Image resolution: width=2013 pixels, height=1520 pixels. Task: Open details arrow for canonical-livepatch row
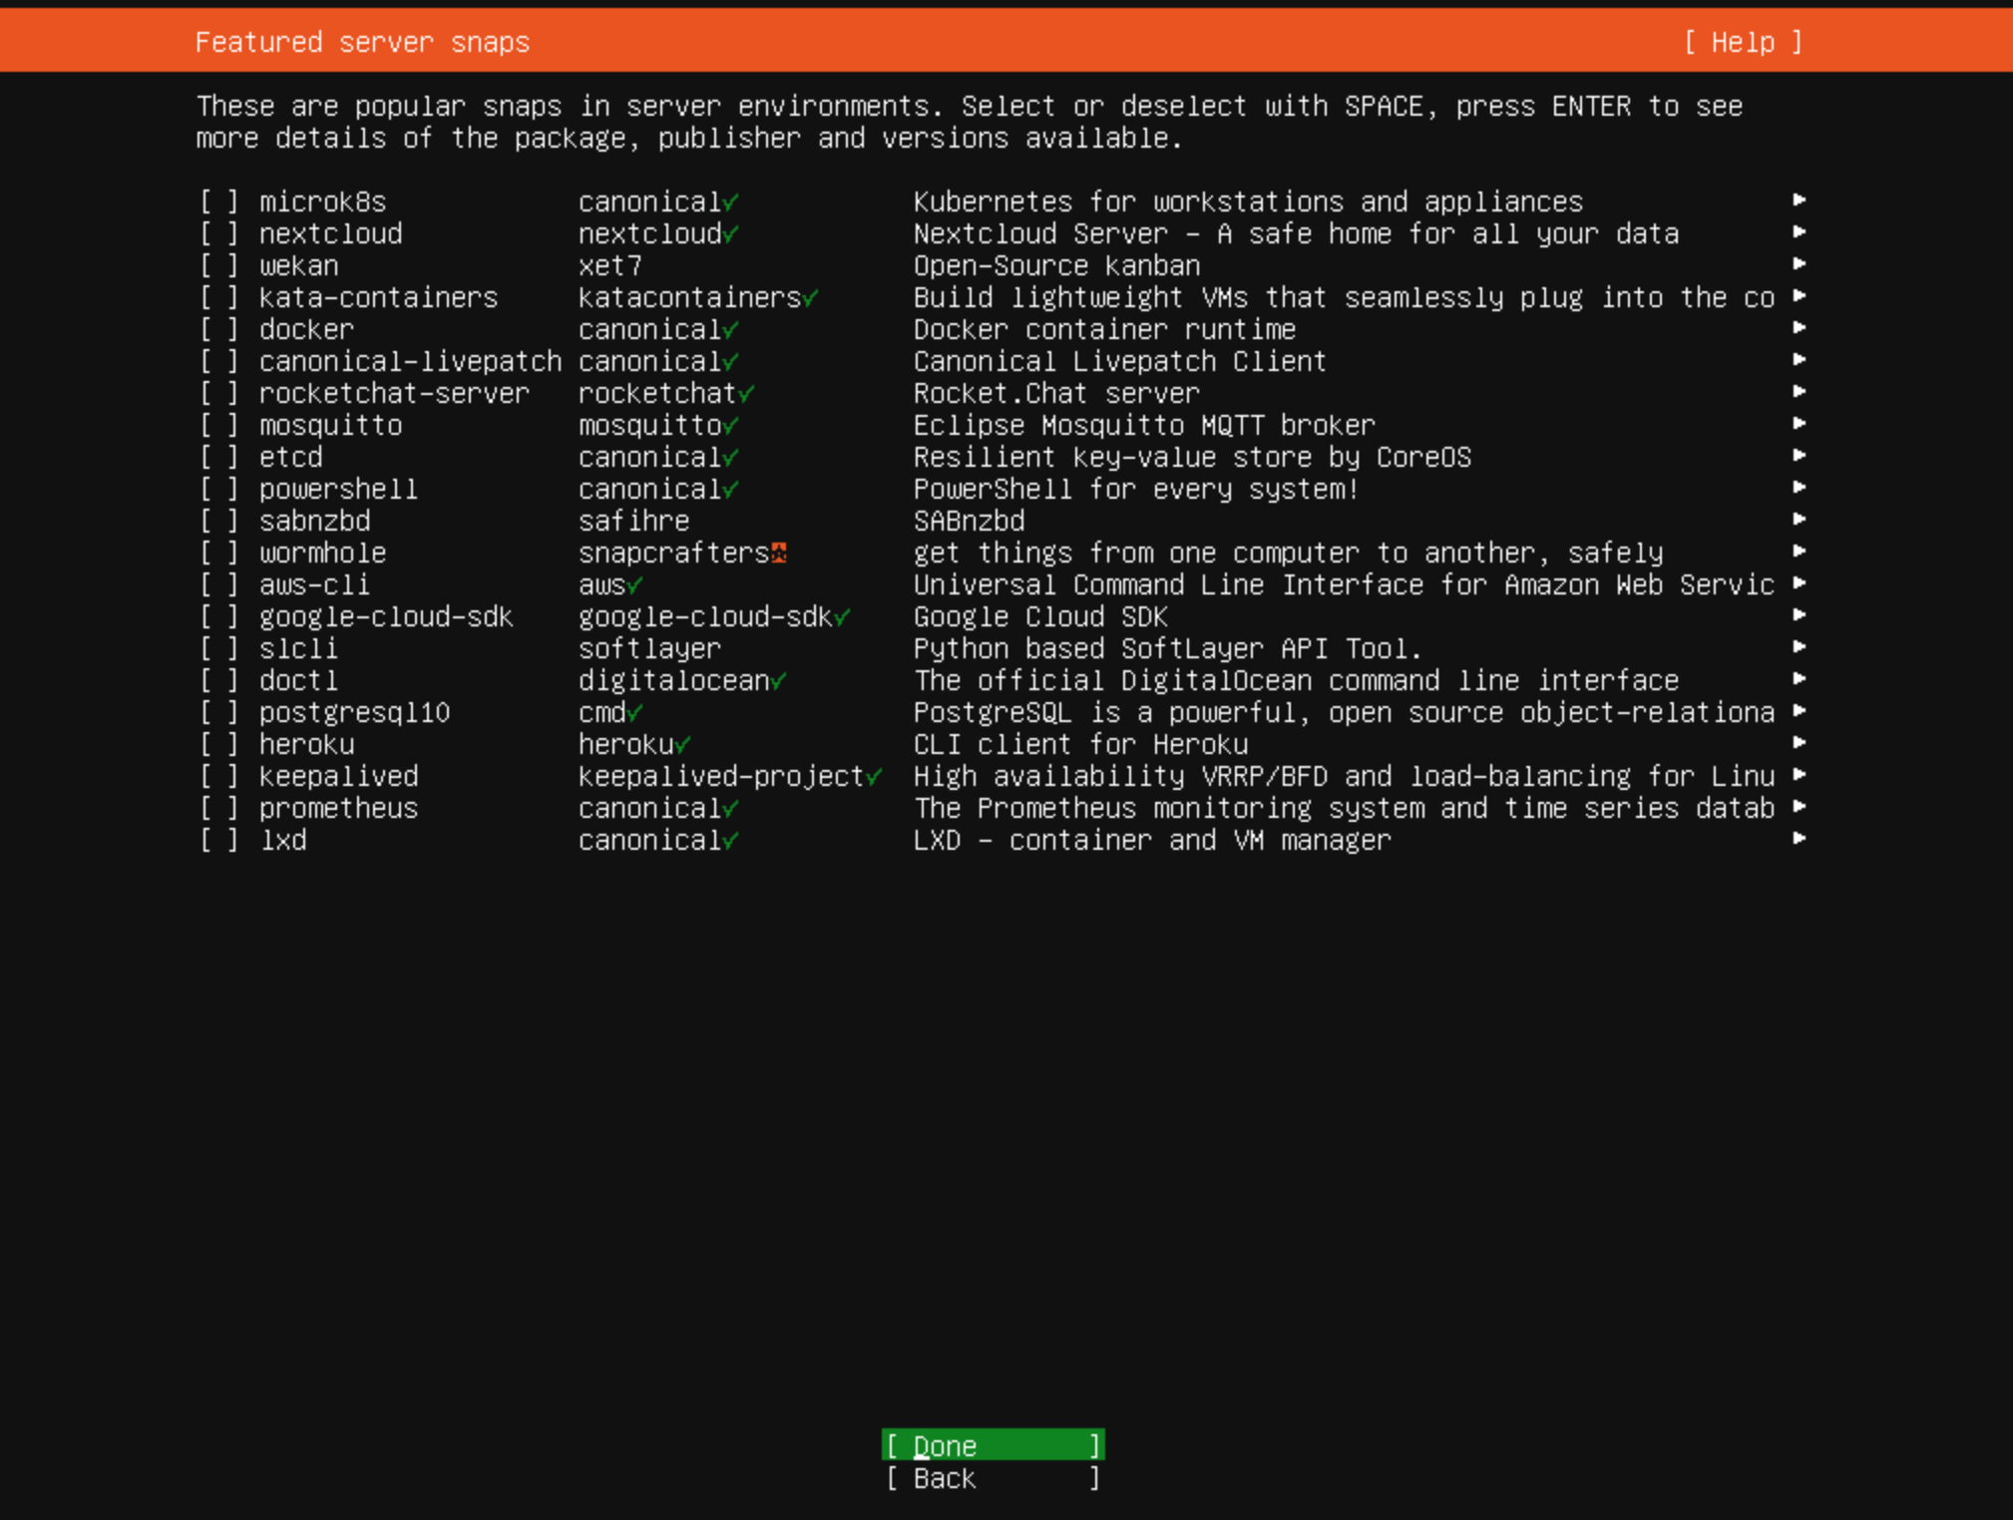[x=1799, y=360]
